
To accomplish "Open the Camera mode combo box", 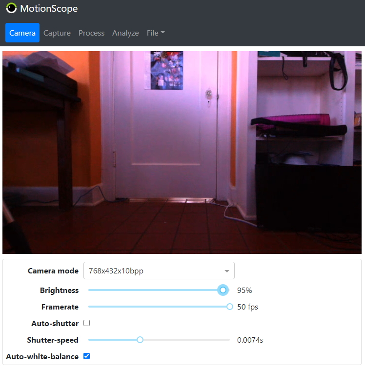I will (154, 271).
